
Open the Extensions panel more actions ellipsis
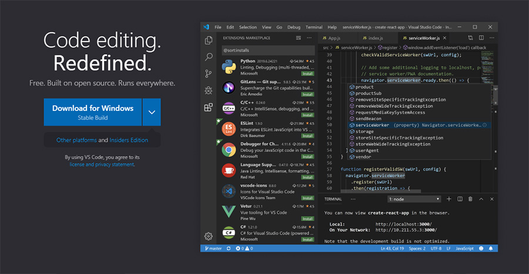point(309,38)
